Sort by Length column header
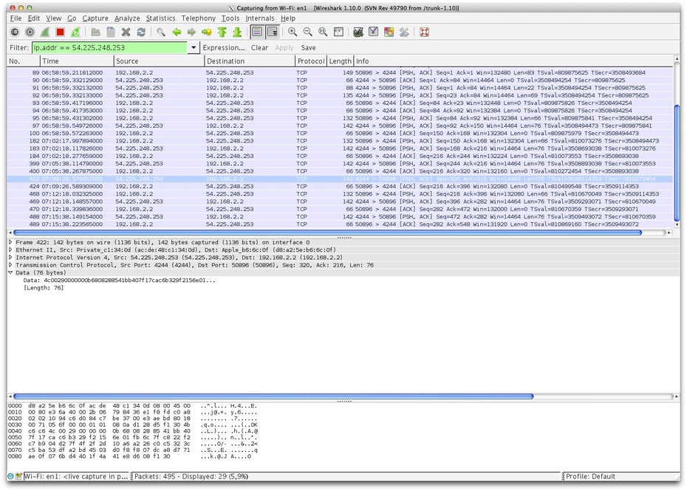The height and width of the screenshot is (491, 687). coord(341,61)
